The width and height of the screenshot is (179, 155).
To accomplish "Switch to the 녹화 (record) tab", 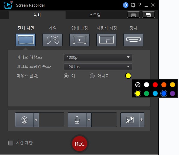I will 37,15.
